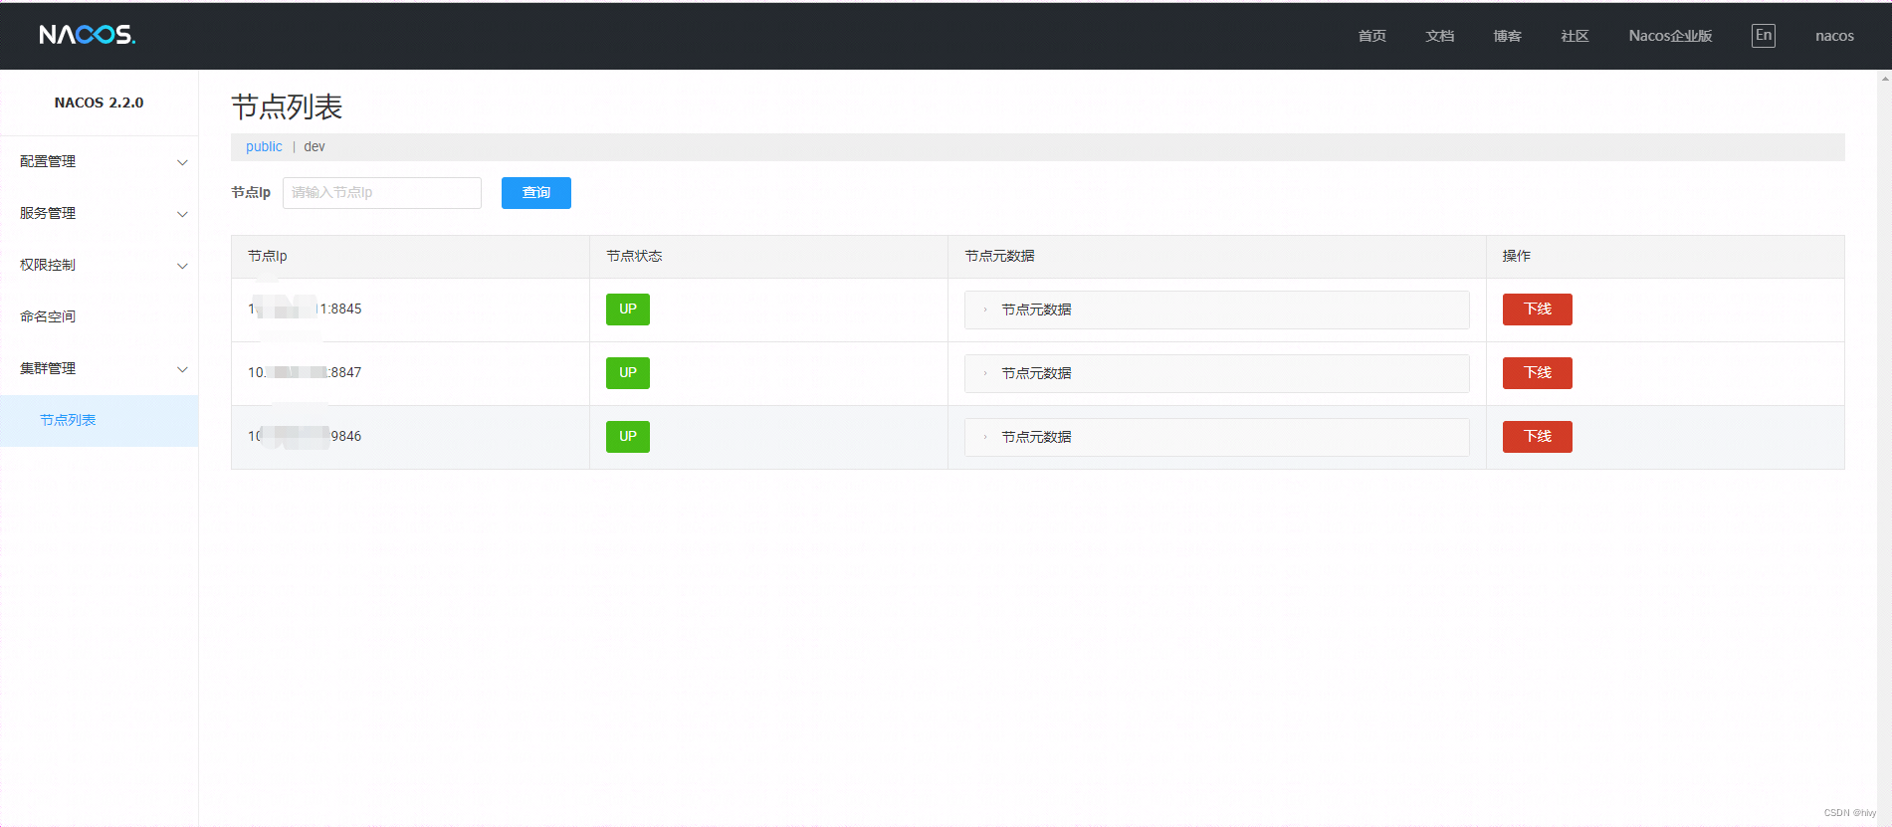1892x827 pixels.
Task: Select 节点列表 in the sidebar
Action: click(99, 420)
